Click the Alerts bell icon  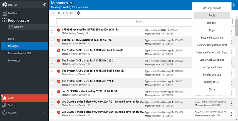[4, 98]
